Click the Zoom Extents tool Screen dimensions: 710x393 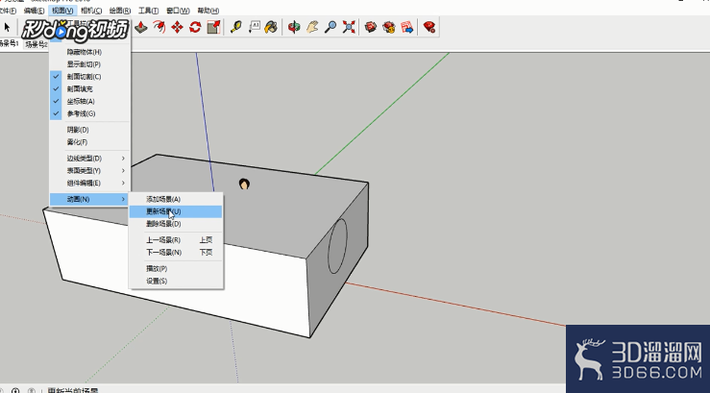[349, 27]
